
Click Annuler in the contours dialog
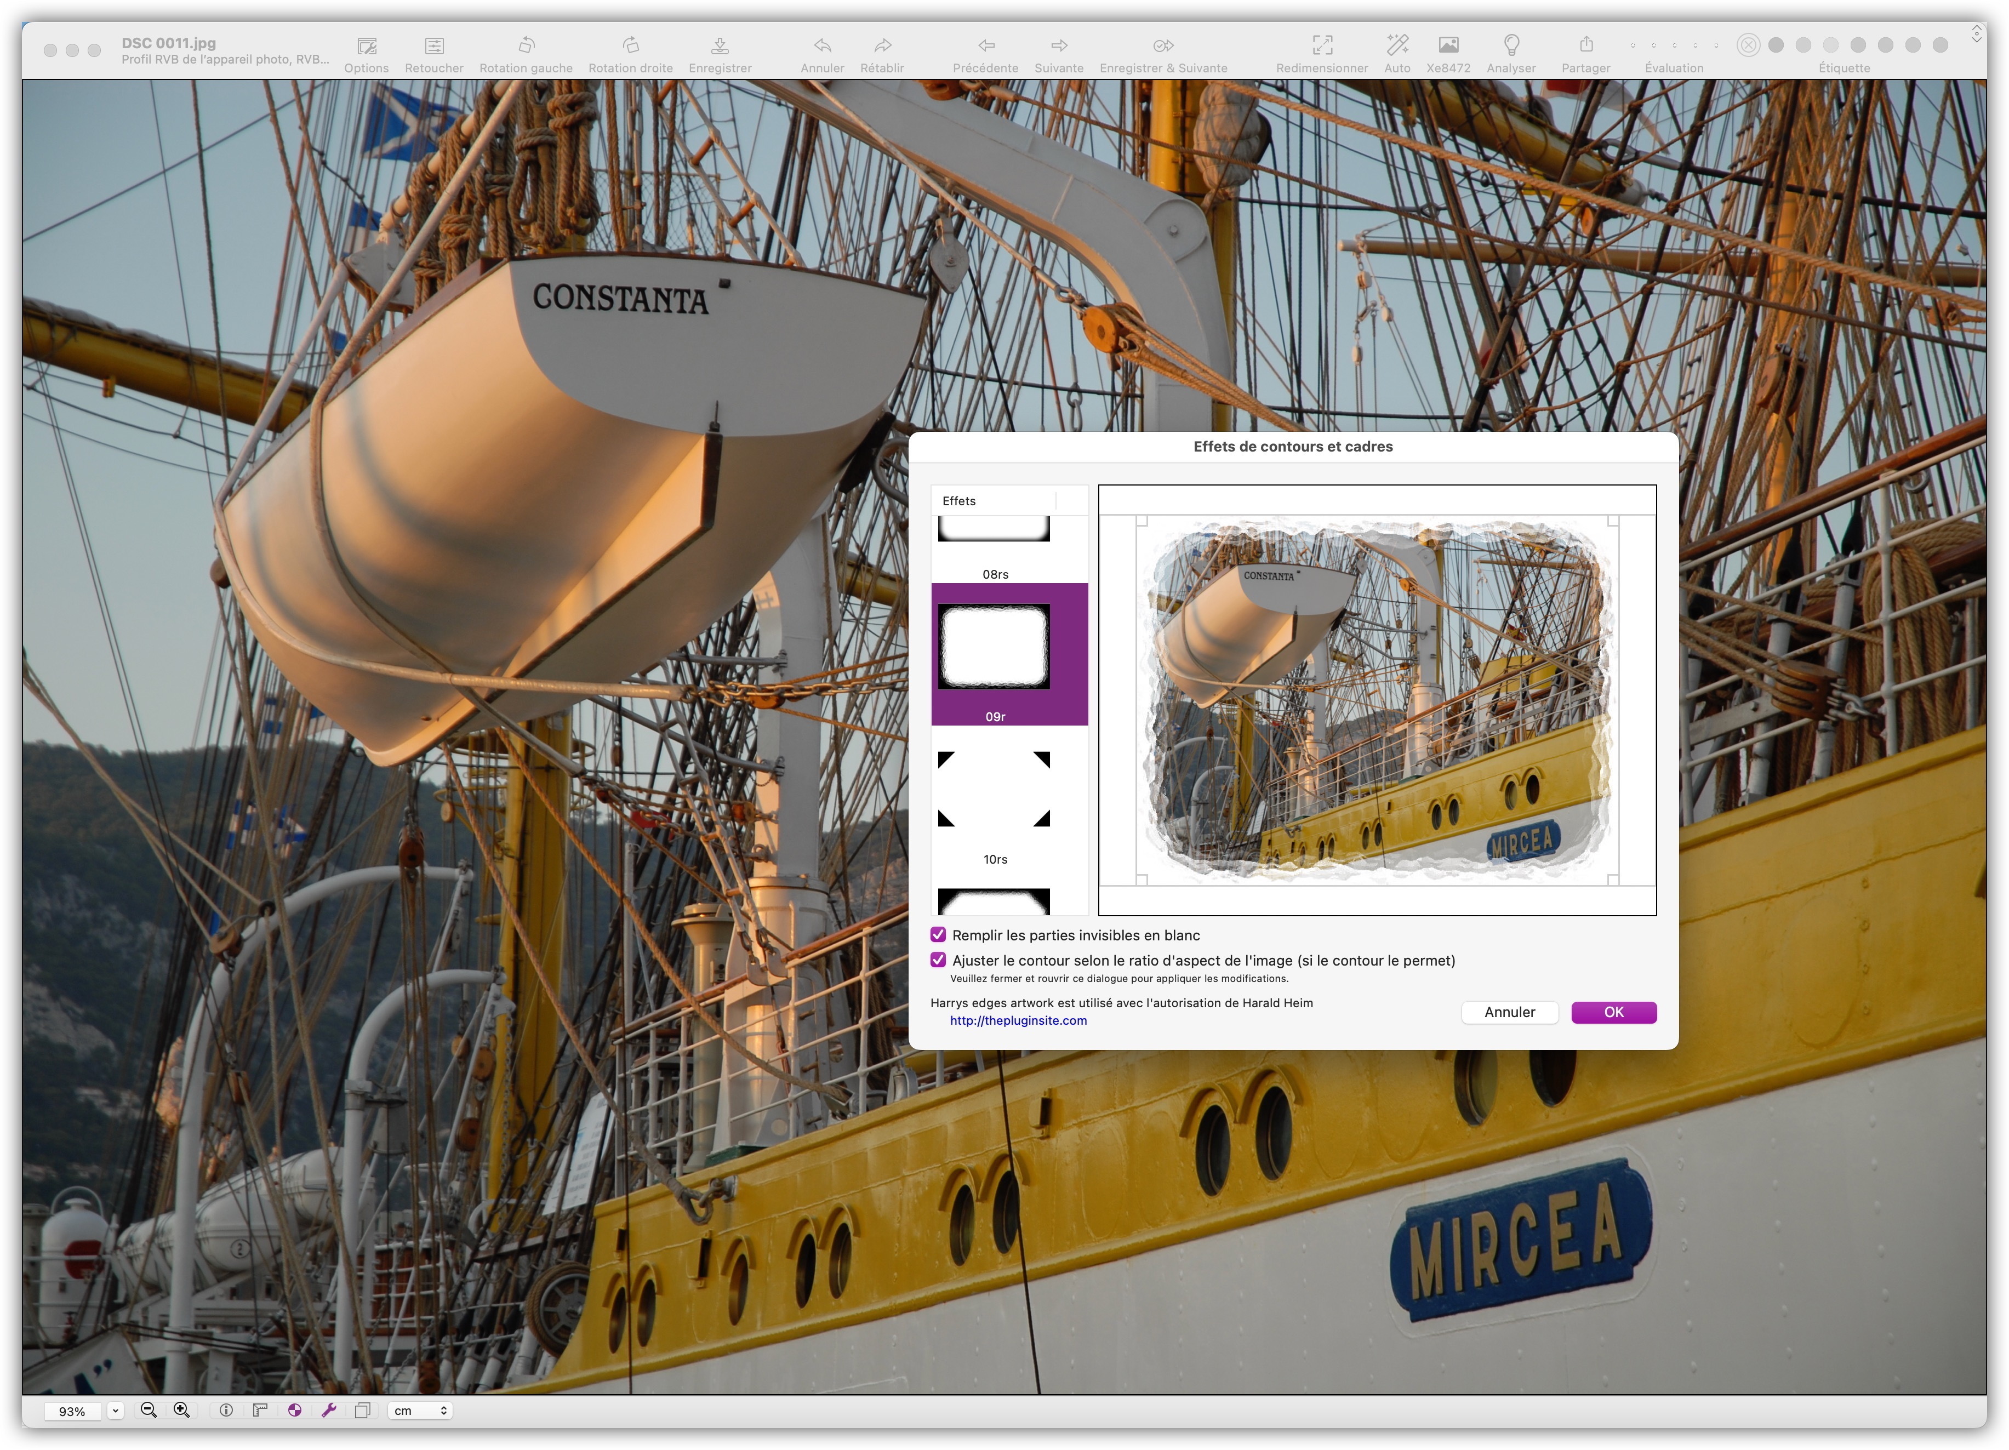coord(1509,1012)
